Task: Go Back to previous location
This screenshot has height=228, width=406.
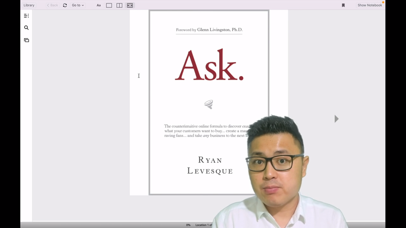Action: (x=53, y=5)
